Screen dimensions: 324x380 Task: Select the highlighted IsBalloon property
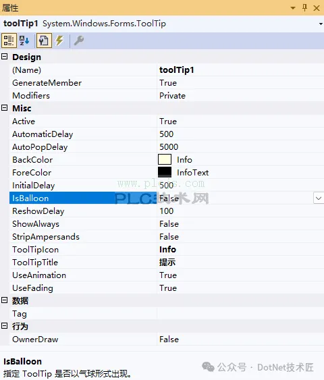coord(83,198)
